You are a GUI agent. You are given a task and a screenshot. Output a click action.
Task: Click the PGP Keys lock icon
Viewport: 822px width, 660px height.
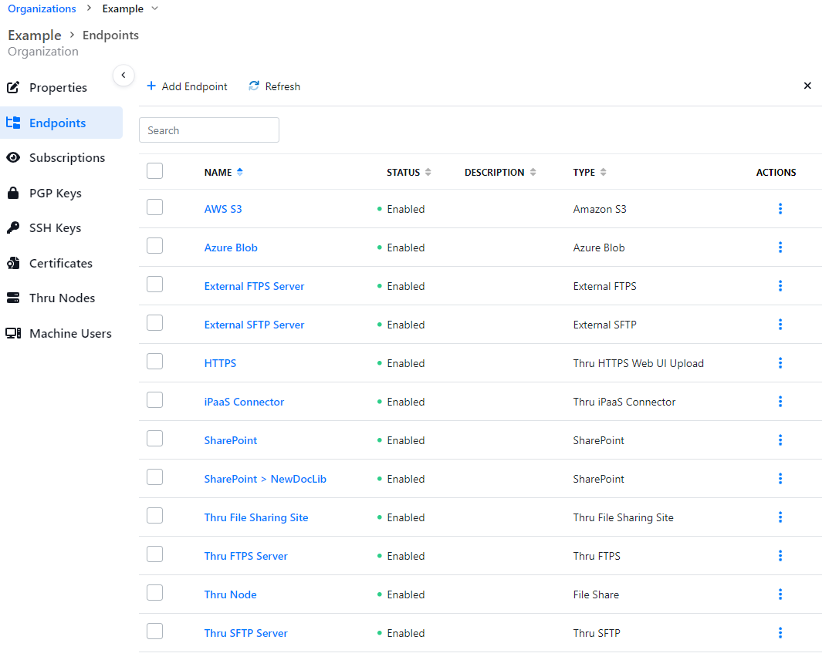13,193
